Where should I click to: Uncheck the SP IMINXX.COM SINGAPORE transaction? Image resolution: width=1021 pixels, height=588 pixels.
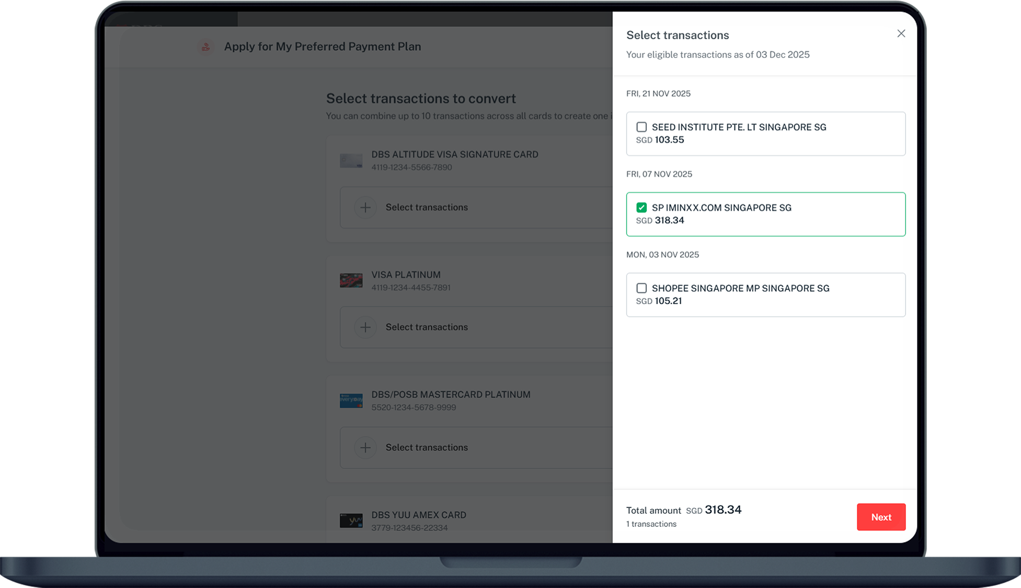641,207
